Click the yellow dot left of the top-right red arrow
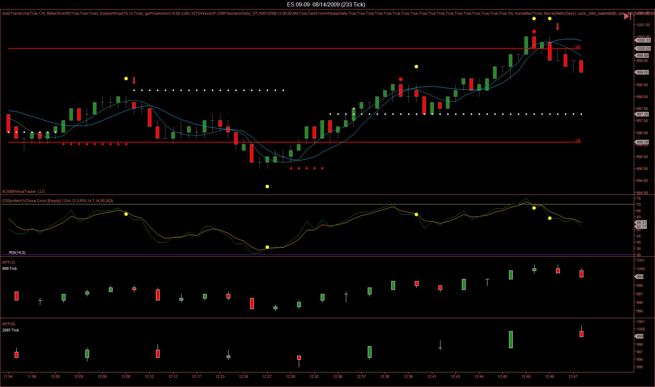Screen dimensions: 655x387 tap(550, 19)
